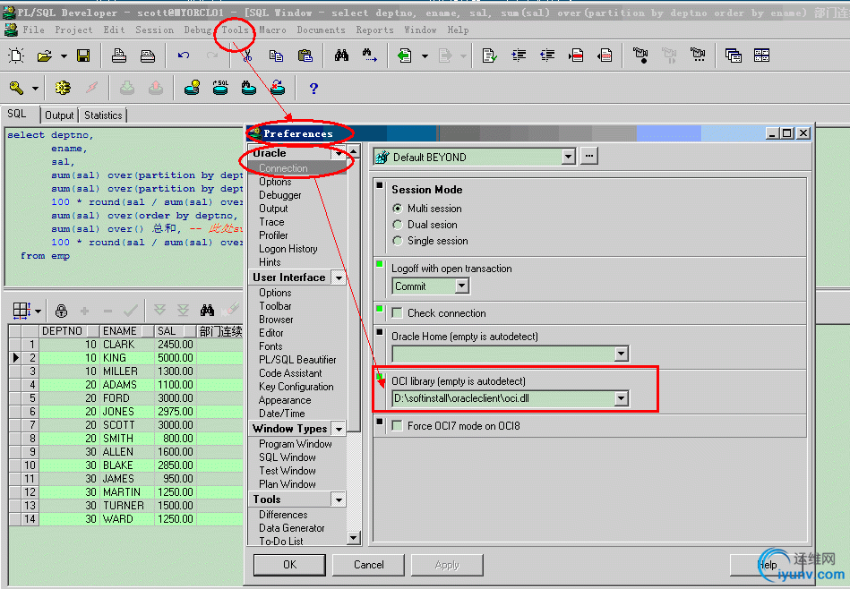Enable Check connection checkbox
Viewport: 850px width, 589px height.
pos(398,313)
